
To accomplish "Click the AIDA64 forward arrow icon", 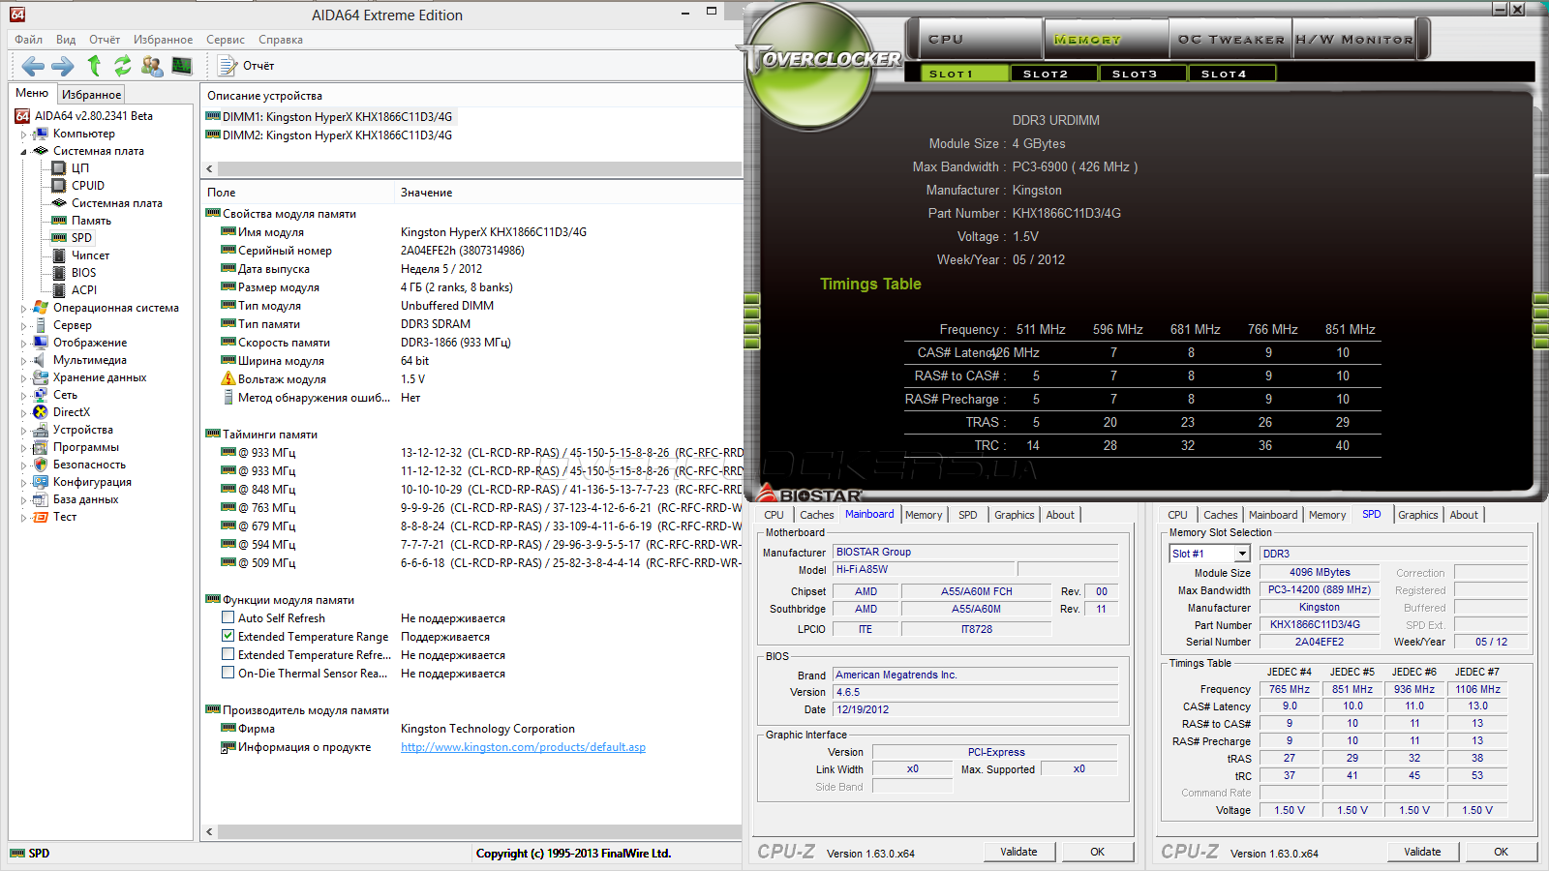I will (63, 66).
